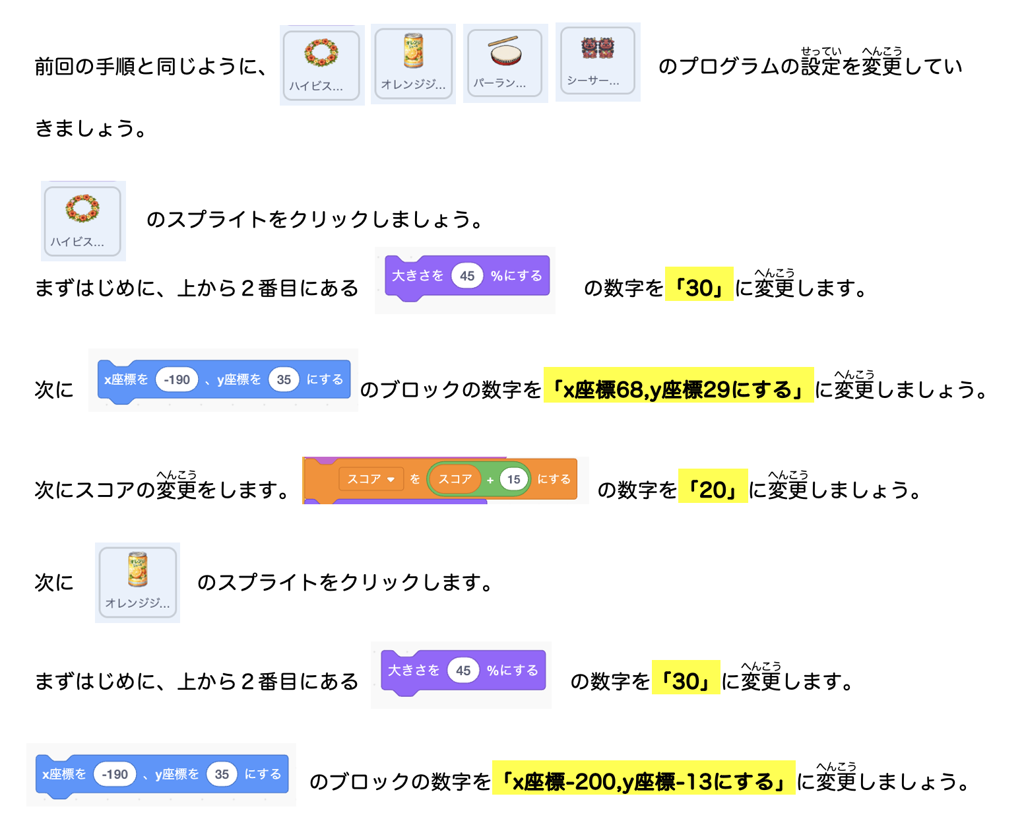The height and width of the screenshot is (825, 1024).
Task: Click the highlighted 「x座標-200,y座標-13にする」 text
Action: pyautogui.click(x=643, y=781)
